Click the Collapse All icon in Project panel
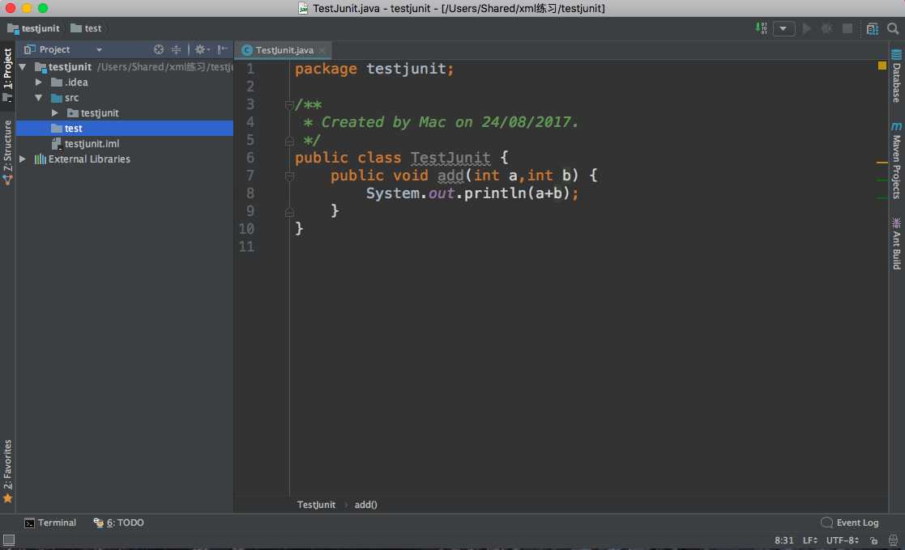Image resolution: width=905 pixels, height=550 pixels. [176, 49]
